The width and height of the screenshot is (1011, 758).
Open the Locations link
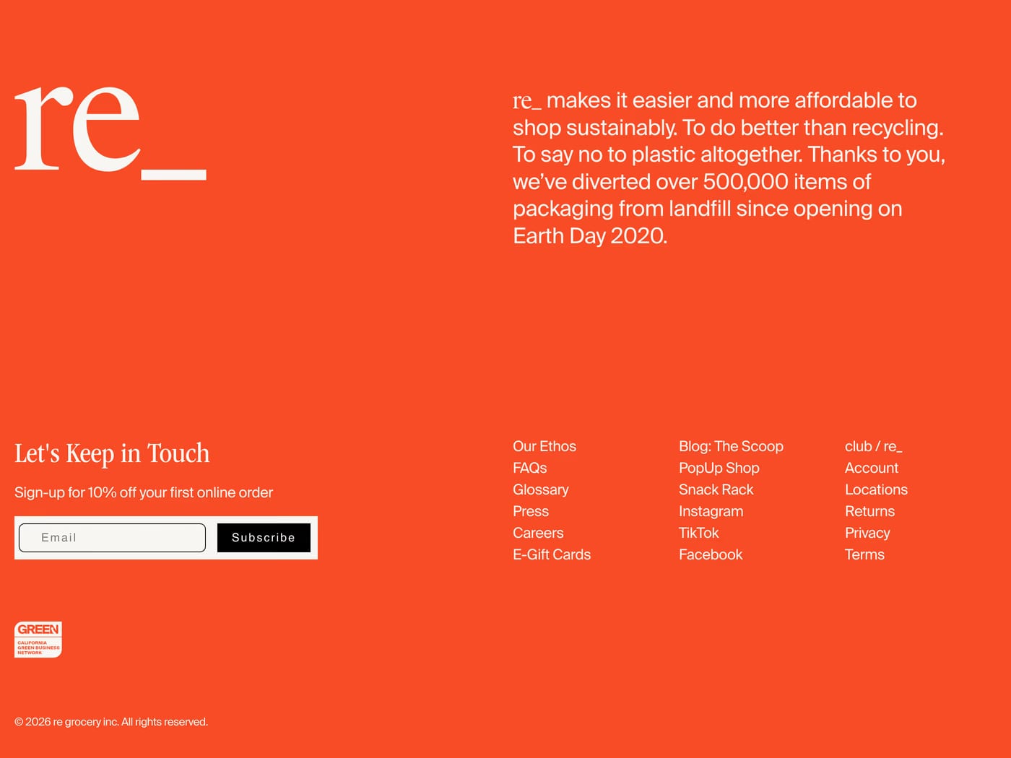coord(877,489)
